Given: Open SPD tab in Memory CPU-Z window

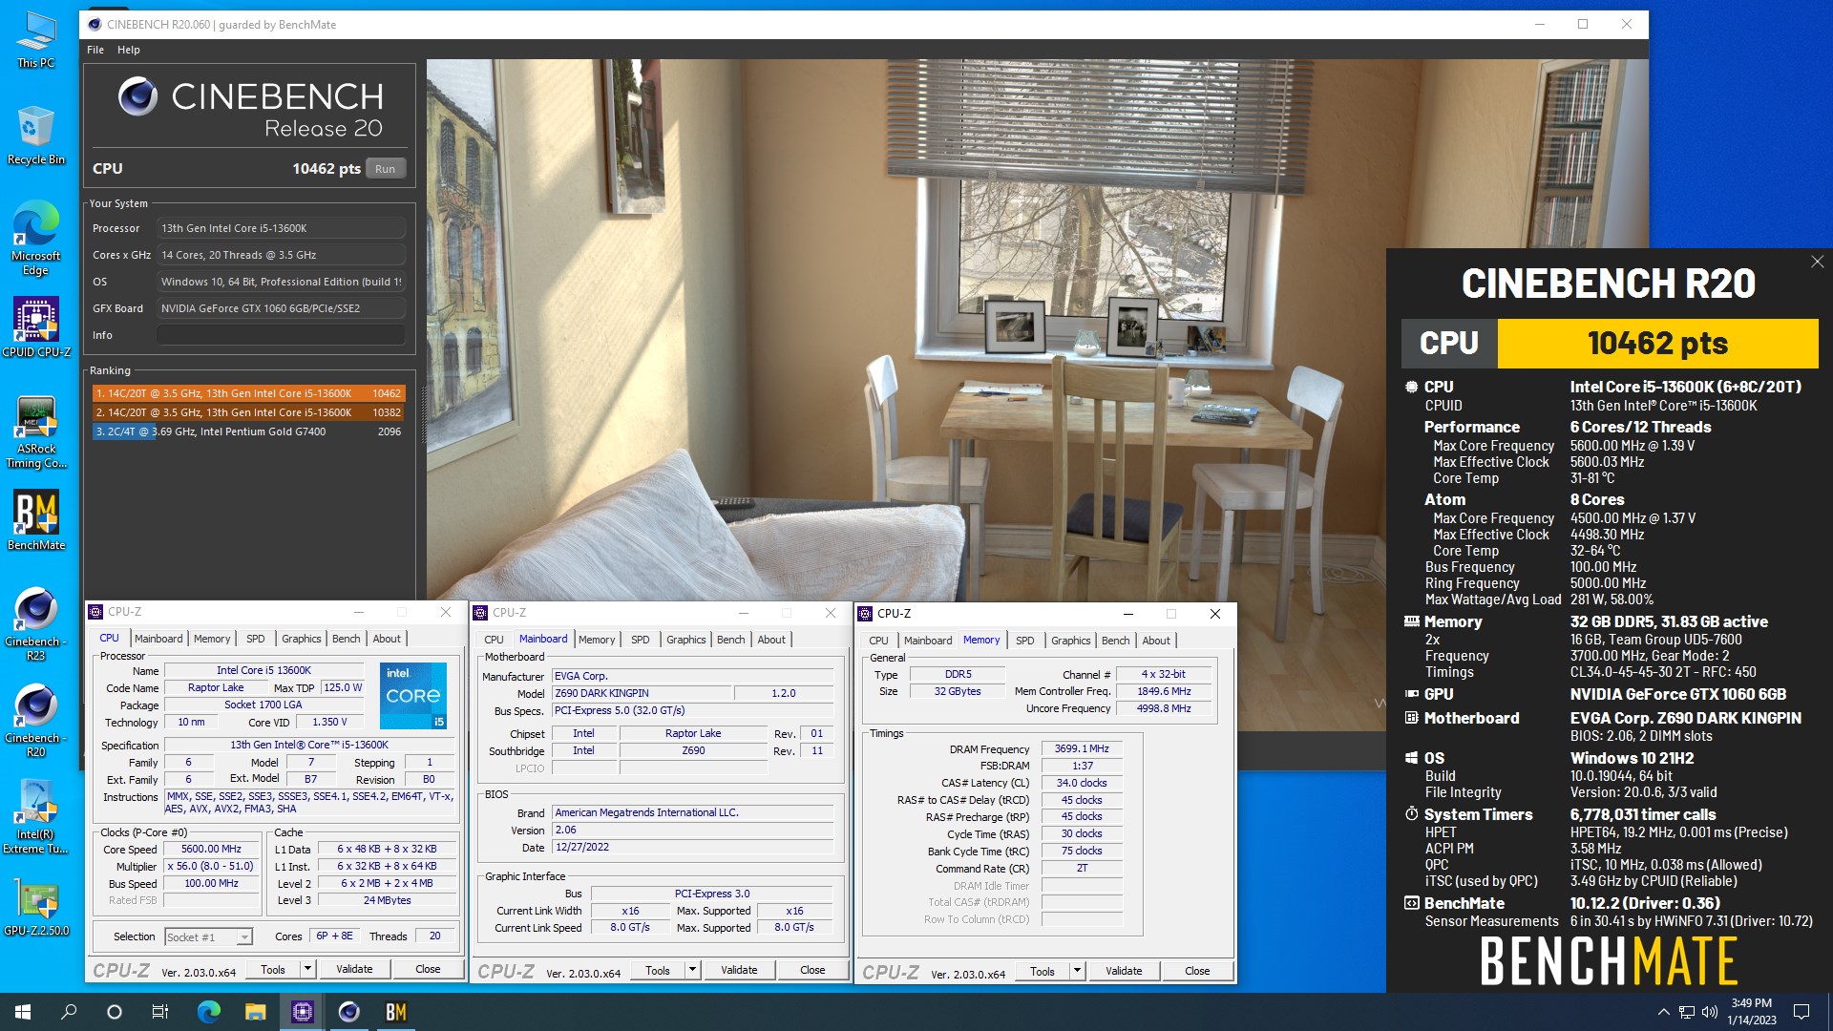Looking at the screenshot, I should [1025, 641].
